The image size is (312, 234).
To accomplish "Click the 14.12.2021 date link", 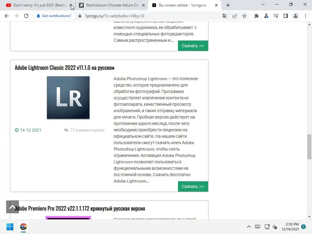I will tap(30, 130).
